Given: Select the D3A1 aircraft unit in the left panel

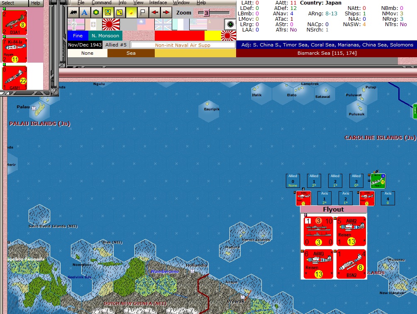Looking at the screenshot, I should pos(15,23).
